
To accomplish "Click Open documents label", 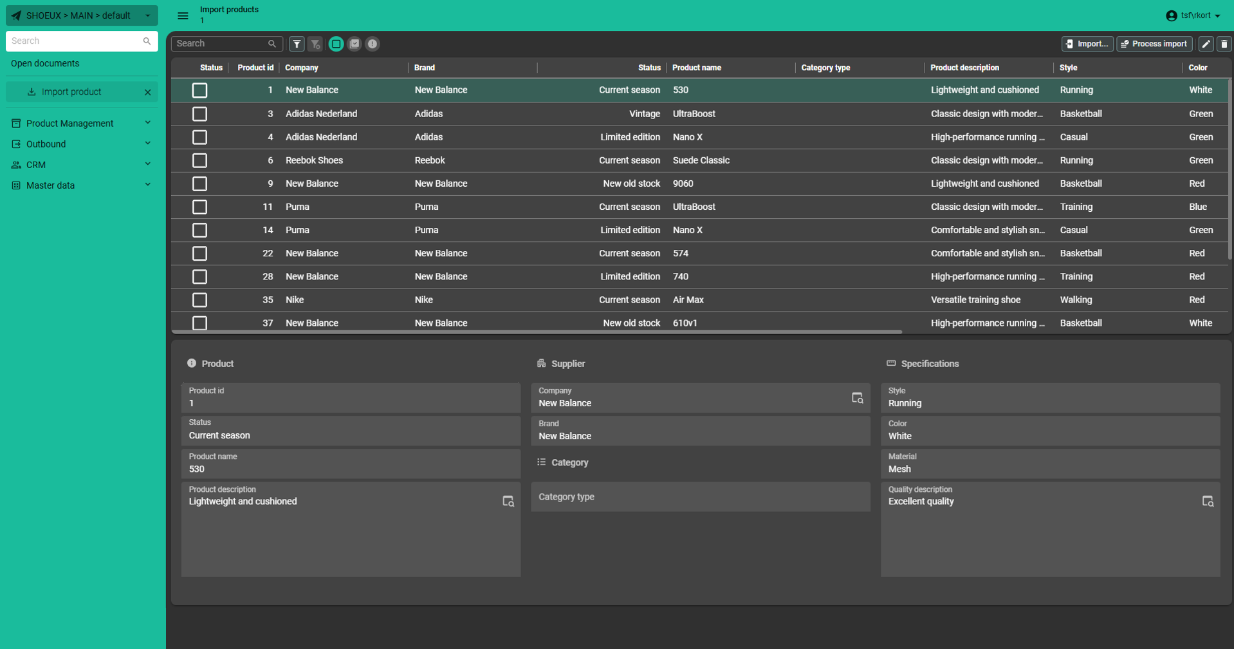I will (x=45, y=63).
